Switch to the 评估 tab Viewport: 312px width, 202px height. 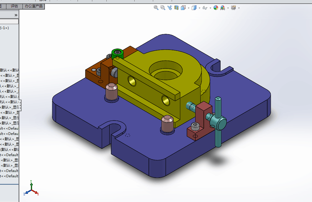(x=14, y=6)
